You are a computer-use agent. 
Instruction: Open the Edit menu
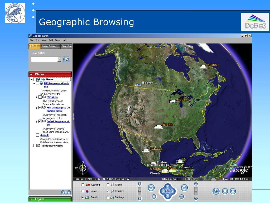click(x=37, y=40)
